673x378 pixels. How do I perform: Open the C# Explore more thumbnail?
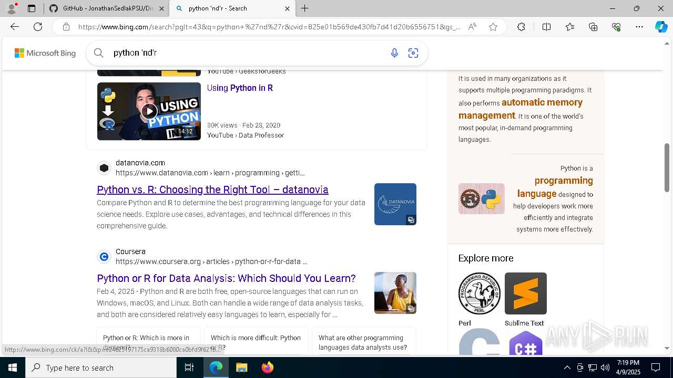coord(525,342)
